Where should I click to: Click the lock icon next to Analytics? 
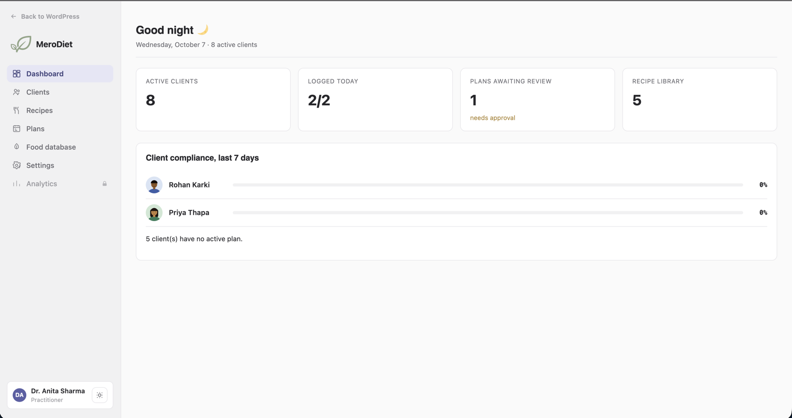(105, 184)
